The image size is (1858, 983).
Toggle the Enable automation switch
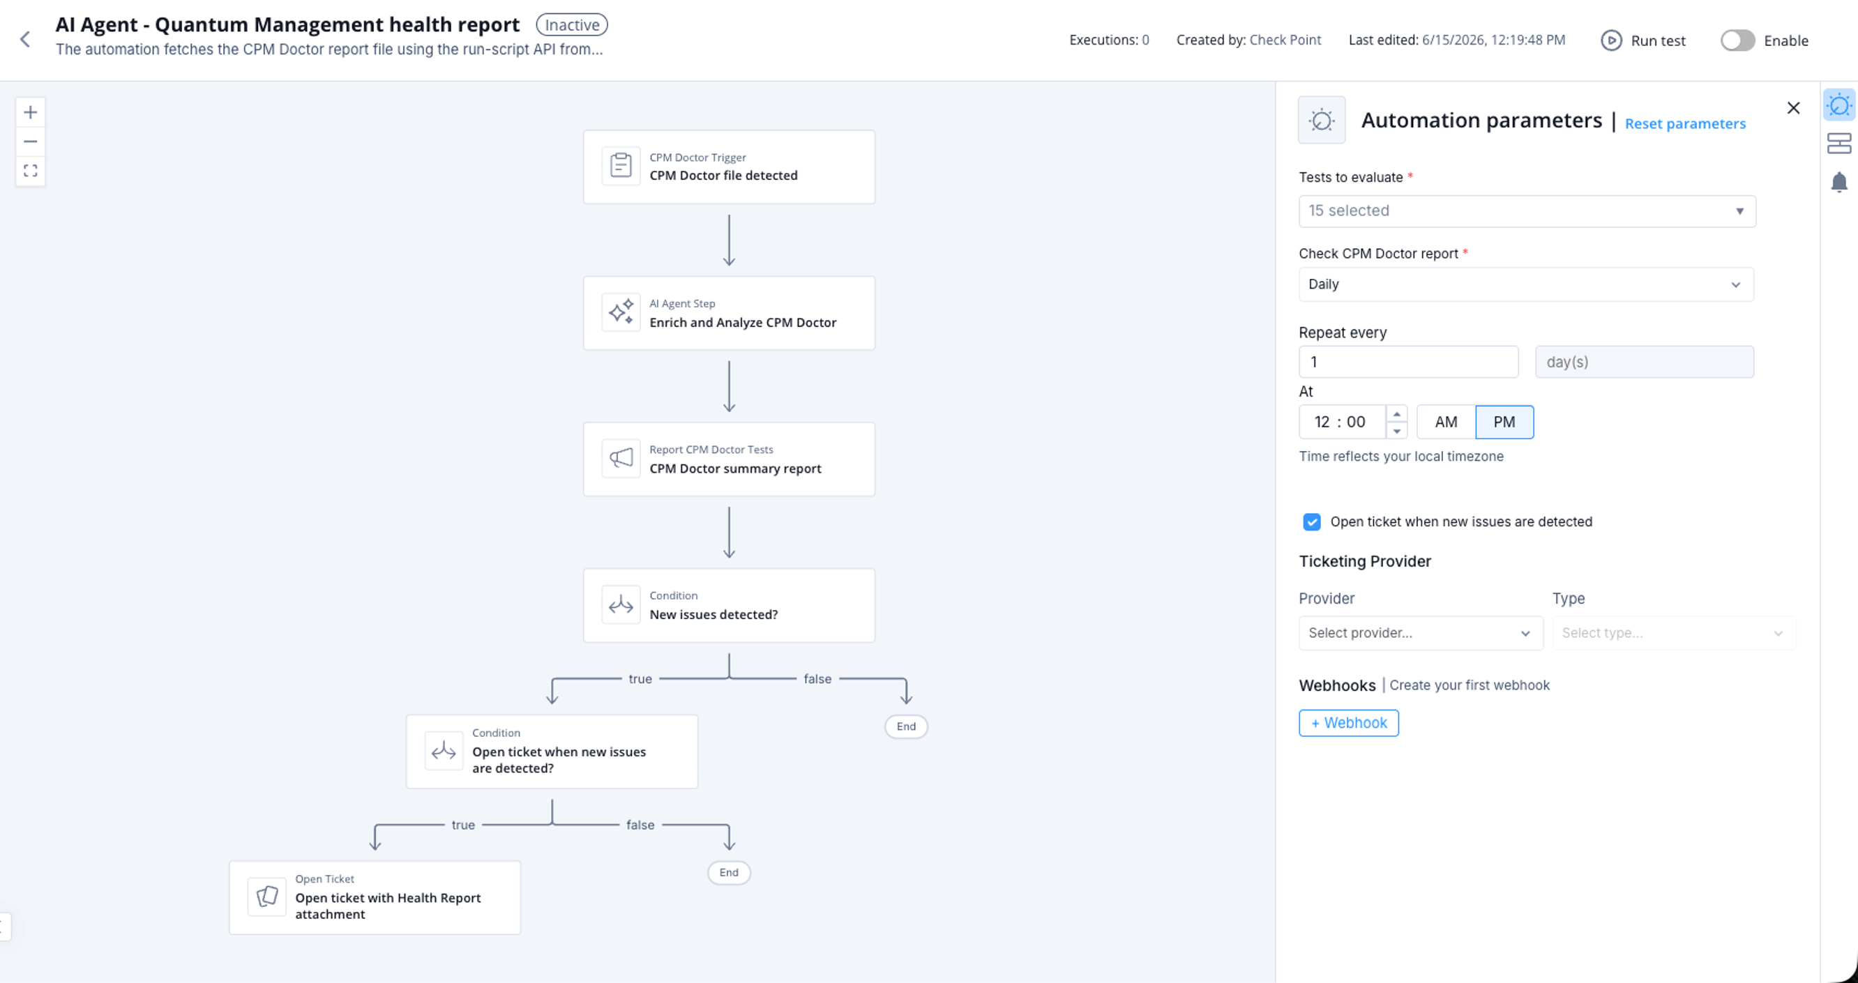[1737, 40]
